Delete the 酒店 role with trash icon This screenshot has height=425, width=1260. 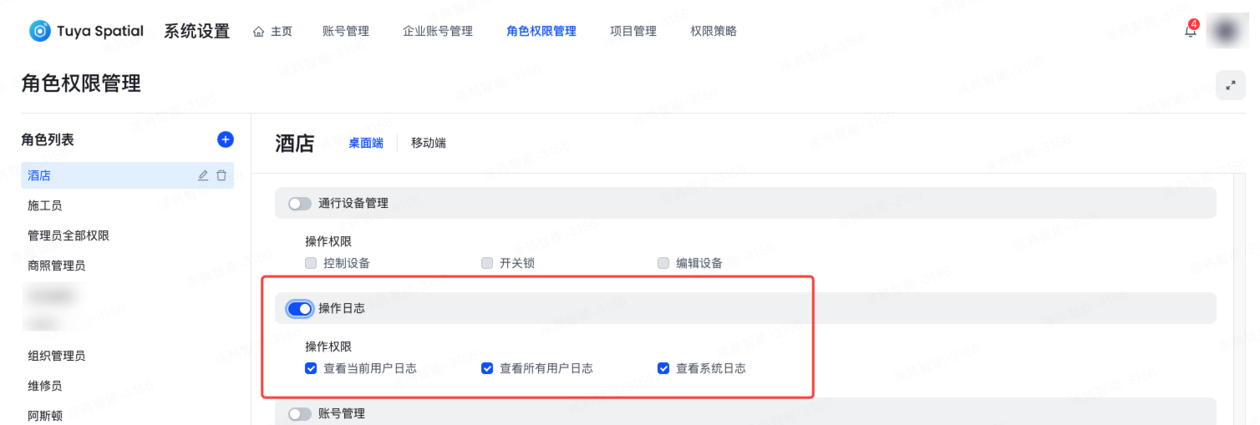coord(221,175)
